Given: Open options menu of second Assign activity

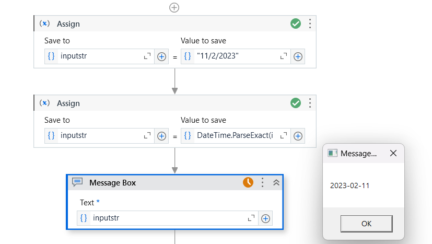Looking at the screenshot, I should coord(310,103).
